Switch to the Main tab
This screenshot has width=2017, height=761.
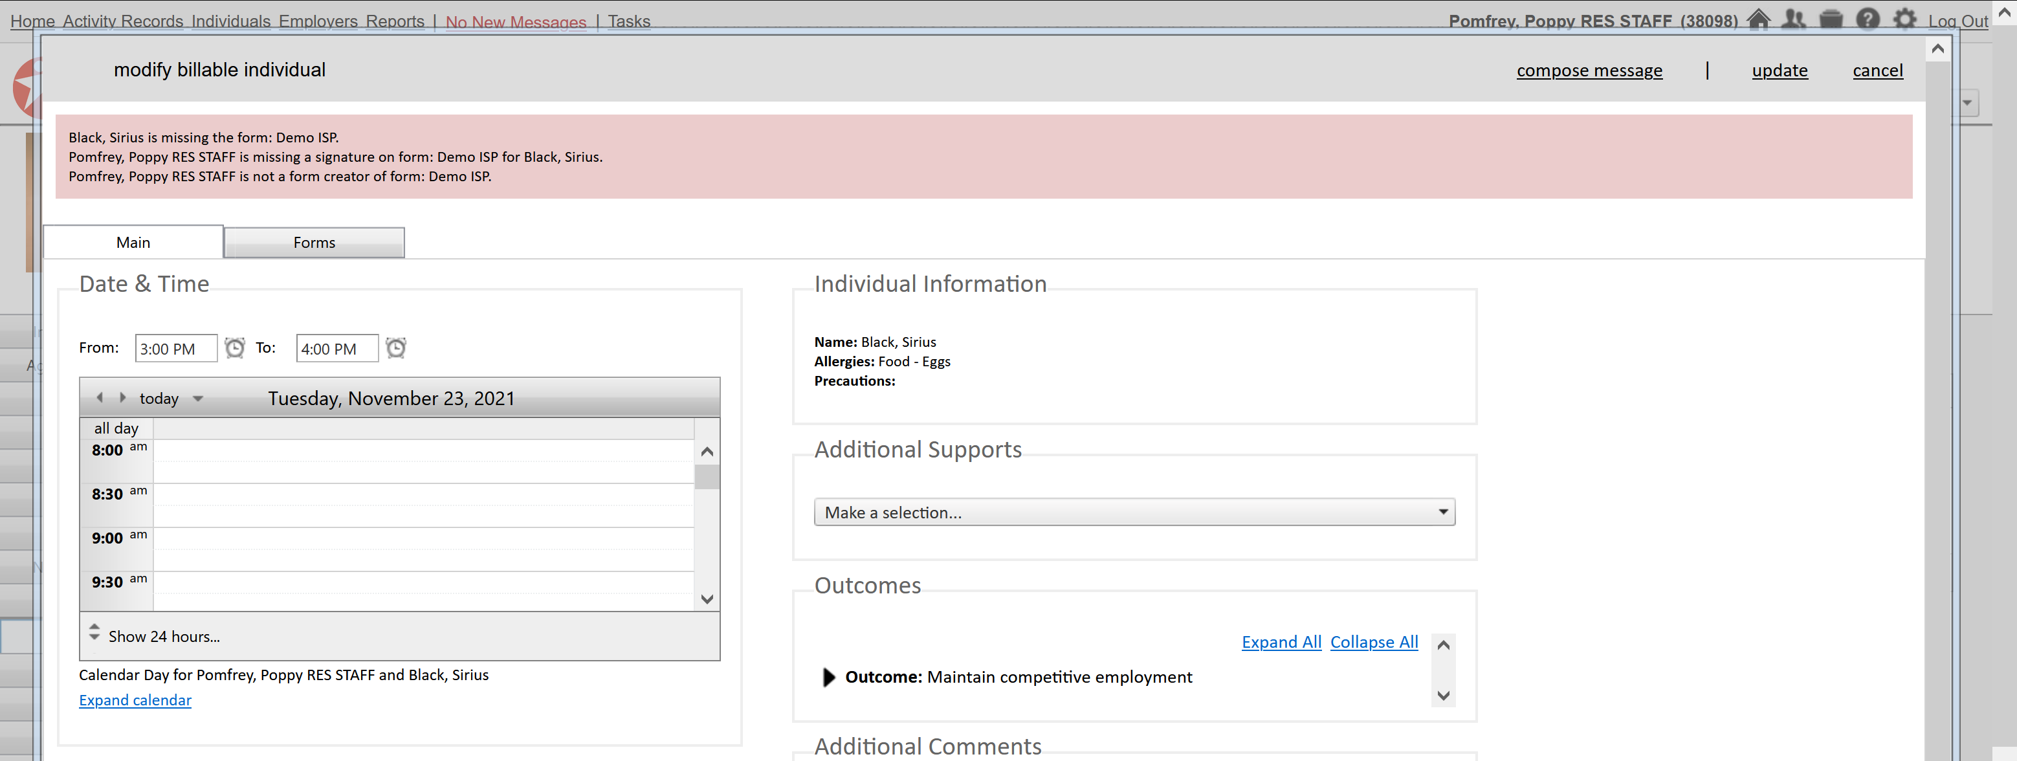(x=133, y=242)
